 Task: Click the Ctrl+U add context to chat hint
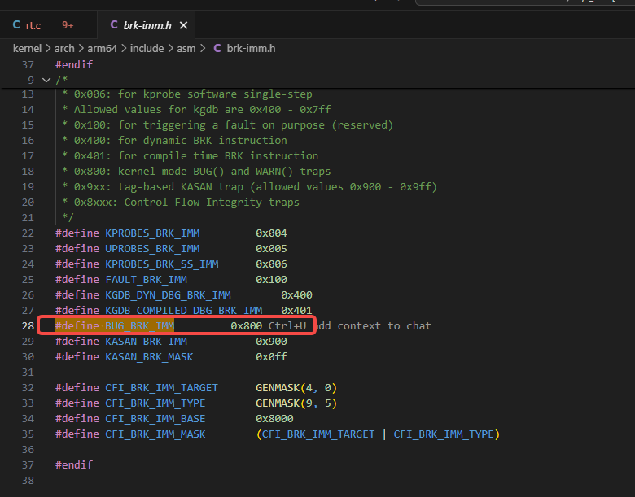tap(350, 326)
